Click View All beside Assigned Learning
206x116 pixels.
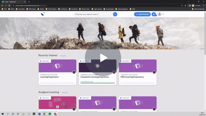click(65, 92)
